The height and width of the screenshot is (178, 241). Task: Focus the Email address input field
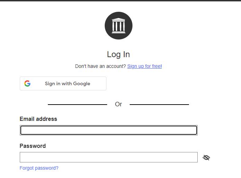coord(109,130)
